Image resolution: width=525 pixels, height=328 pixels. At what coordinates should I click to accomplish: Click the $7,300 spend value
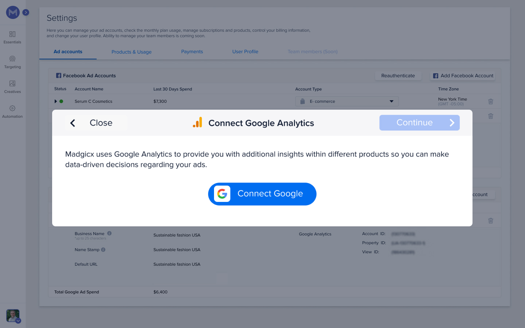click(x=160, y=101)
